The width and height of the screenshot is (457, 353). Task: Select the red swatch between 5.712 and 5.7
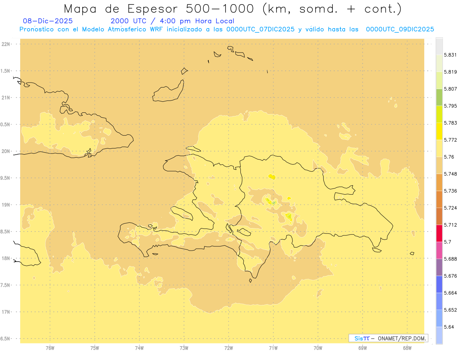439,233
